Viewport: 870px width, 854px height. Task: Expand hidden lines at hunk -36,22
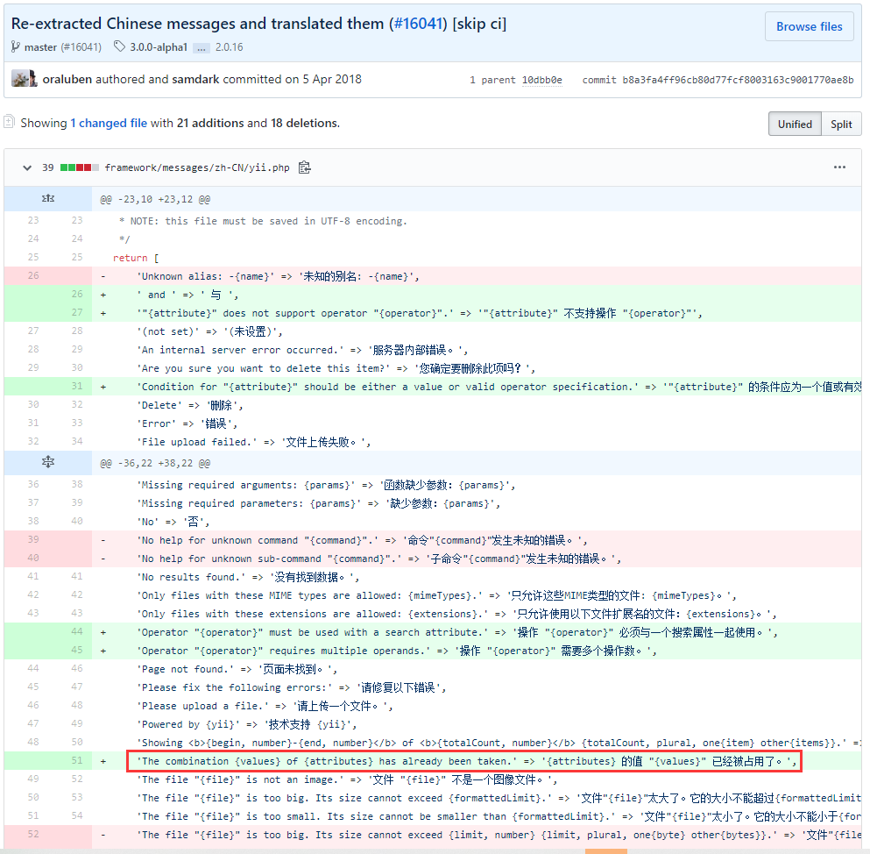[47, 462]
